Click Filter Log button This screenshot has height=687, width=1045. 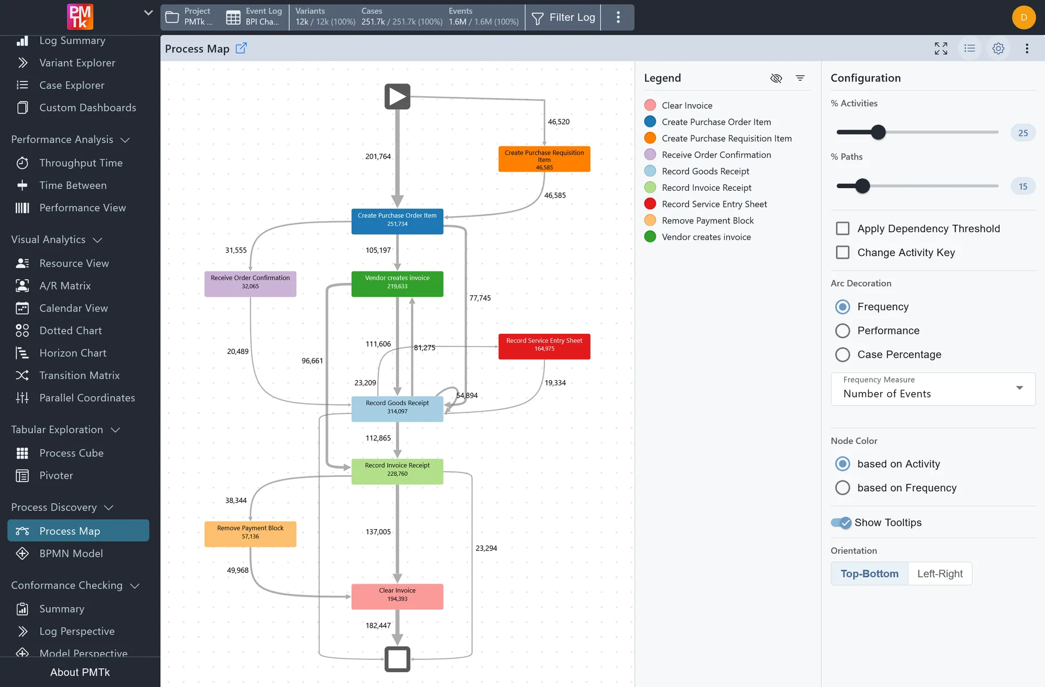tap(563, 17)
